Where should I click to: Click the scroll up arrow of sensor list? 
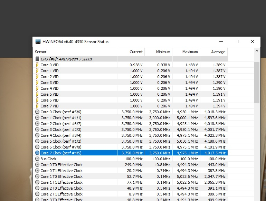coord(257,51)
